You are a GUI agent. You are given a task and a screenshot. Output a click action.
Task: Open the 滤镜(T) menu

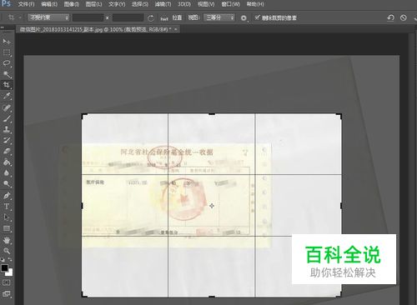pyautogui.click(x=163, y=4)
